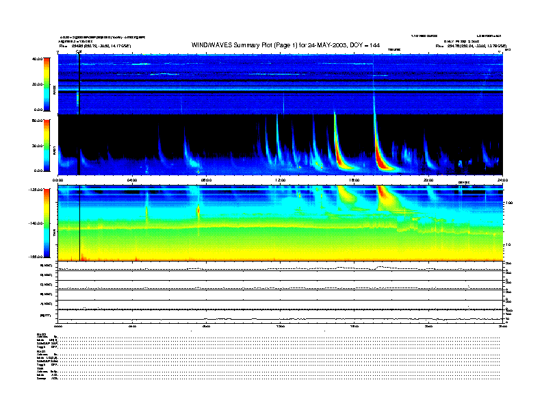The height and width of the screenshot is (419, 542).
Task: Select the TNR color scale bar
Action: click(x=47, y=223)
